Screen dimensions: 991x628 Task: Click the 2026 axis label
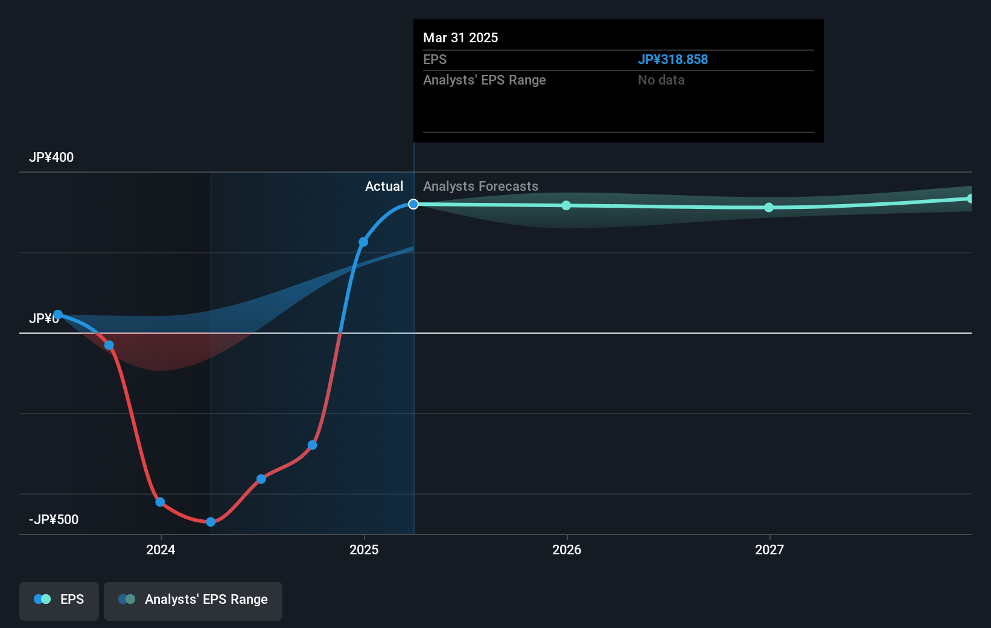click(567, 549)
